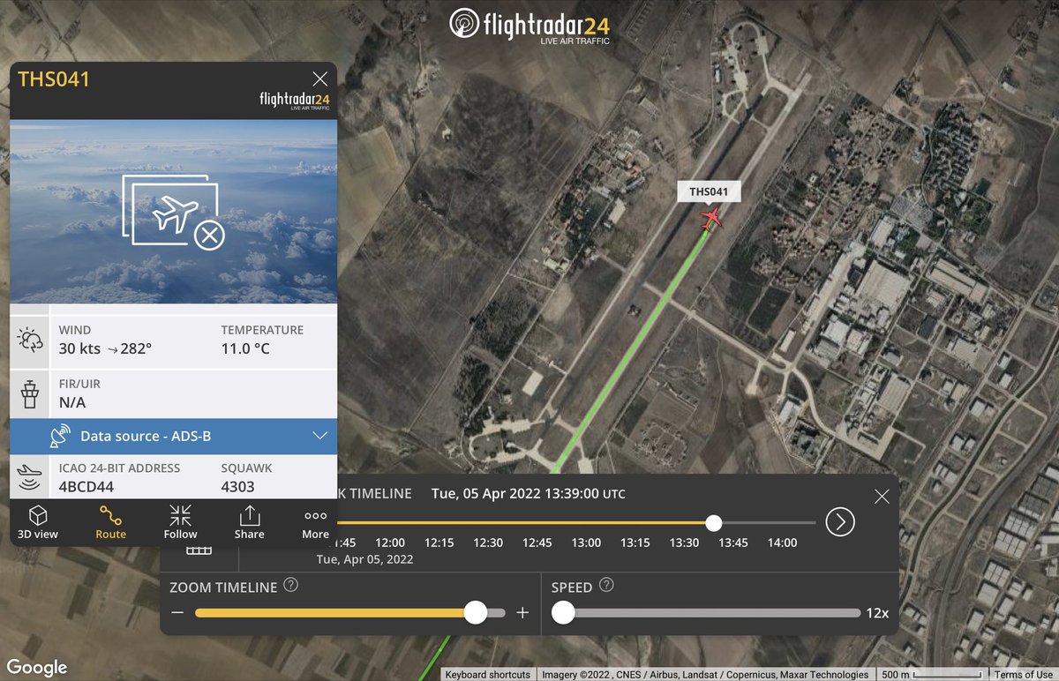Open the Share icon
Image resolution: width=1059 pixels, height=681 pixels.
tap(250, 516)
